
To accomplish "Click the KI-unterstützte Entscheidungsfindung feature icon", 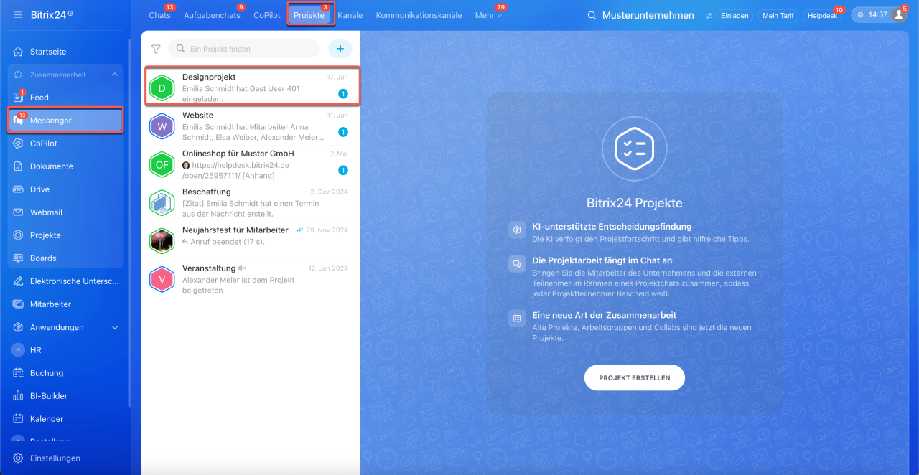I will [x=516, y=230].
